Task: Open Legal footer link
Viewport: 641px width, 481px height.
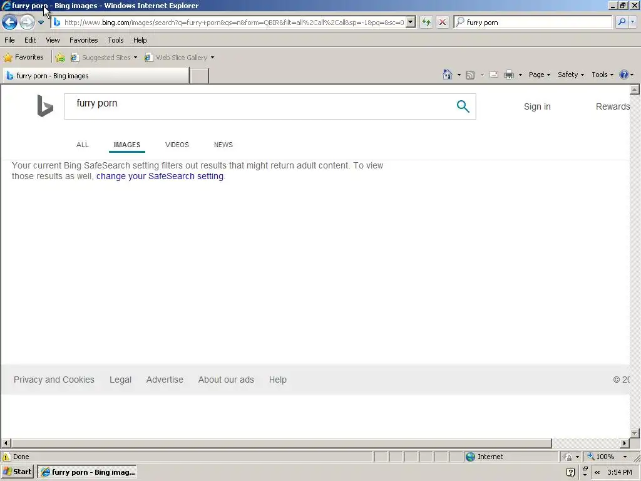Action: [120, 380]
